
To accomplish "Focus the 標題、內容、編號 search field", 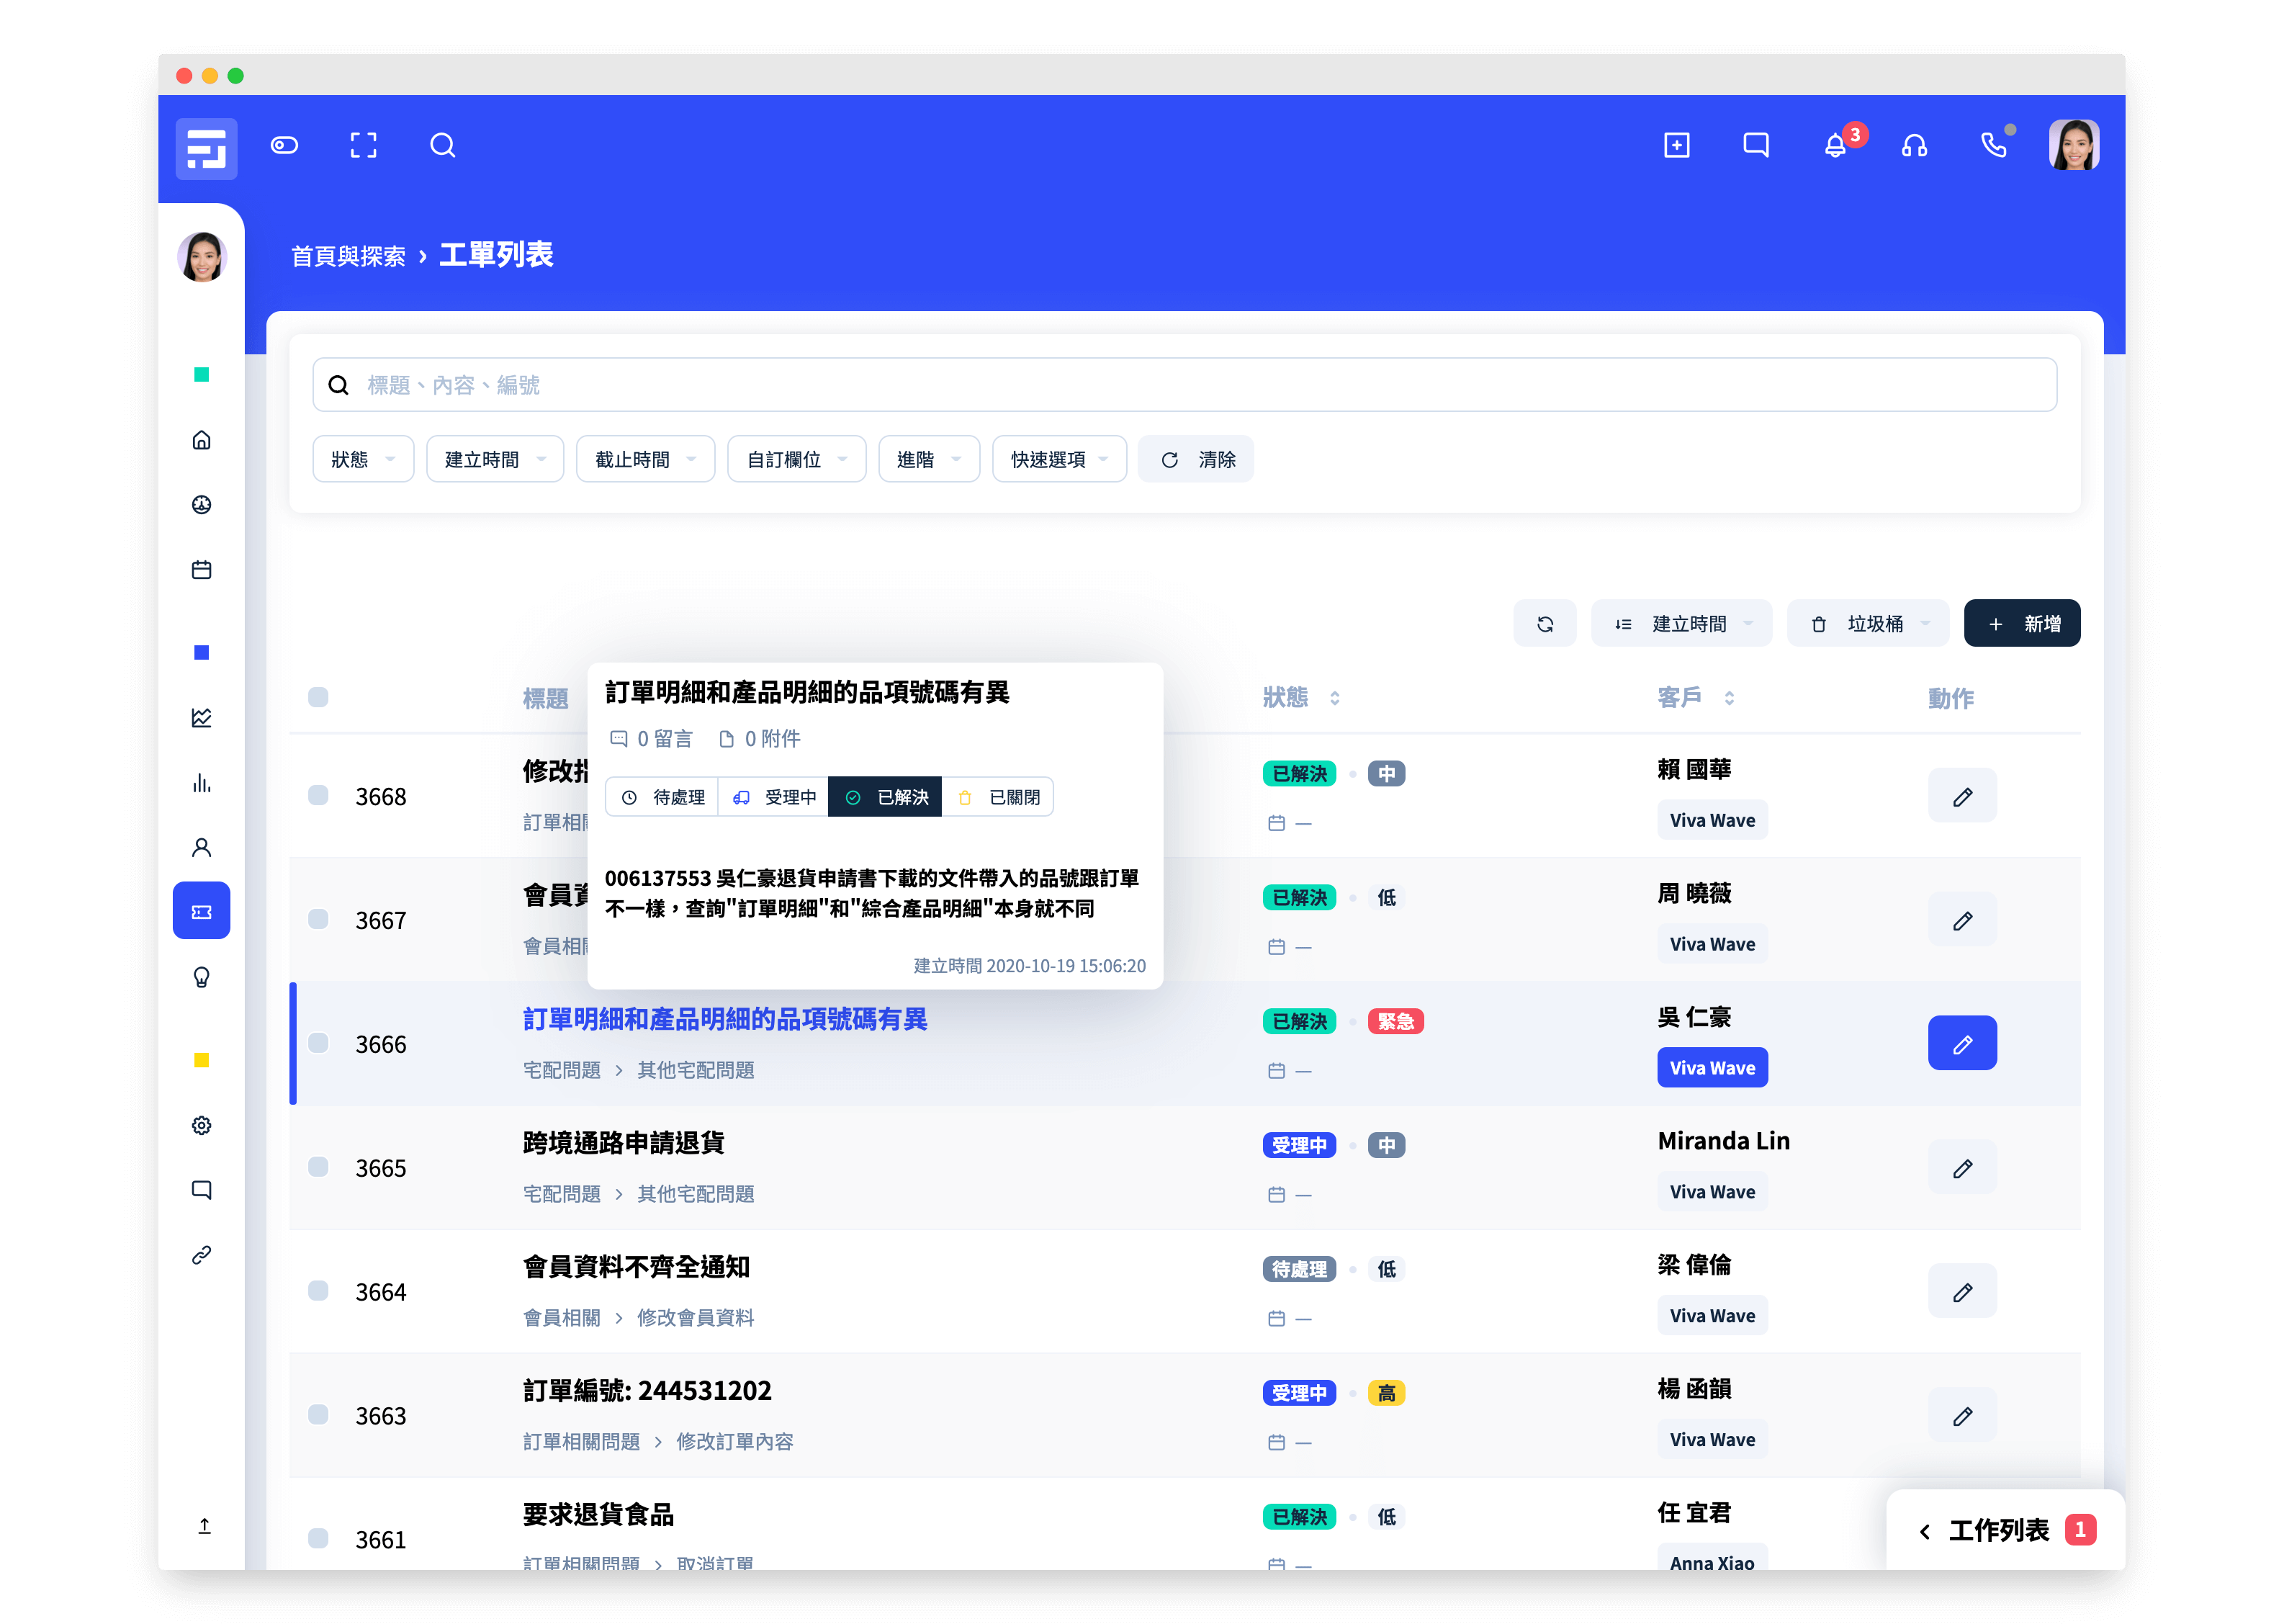I will click(x=1184, y=385).
